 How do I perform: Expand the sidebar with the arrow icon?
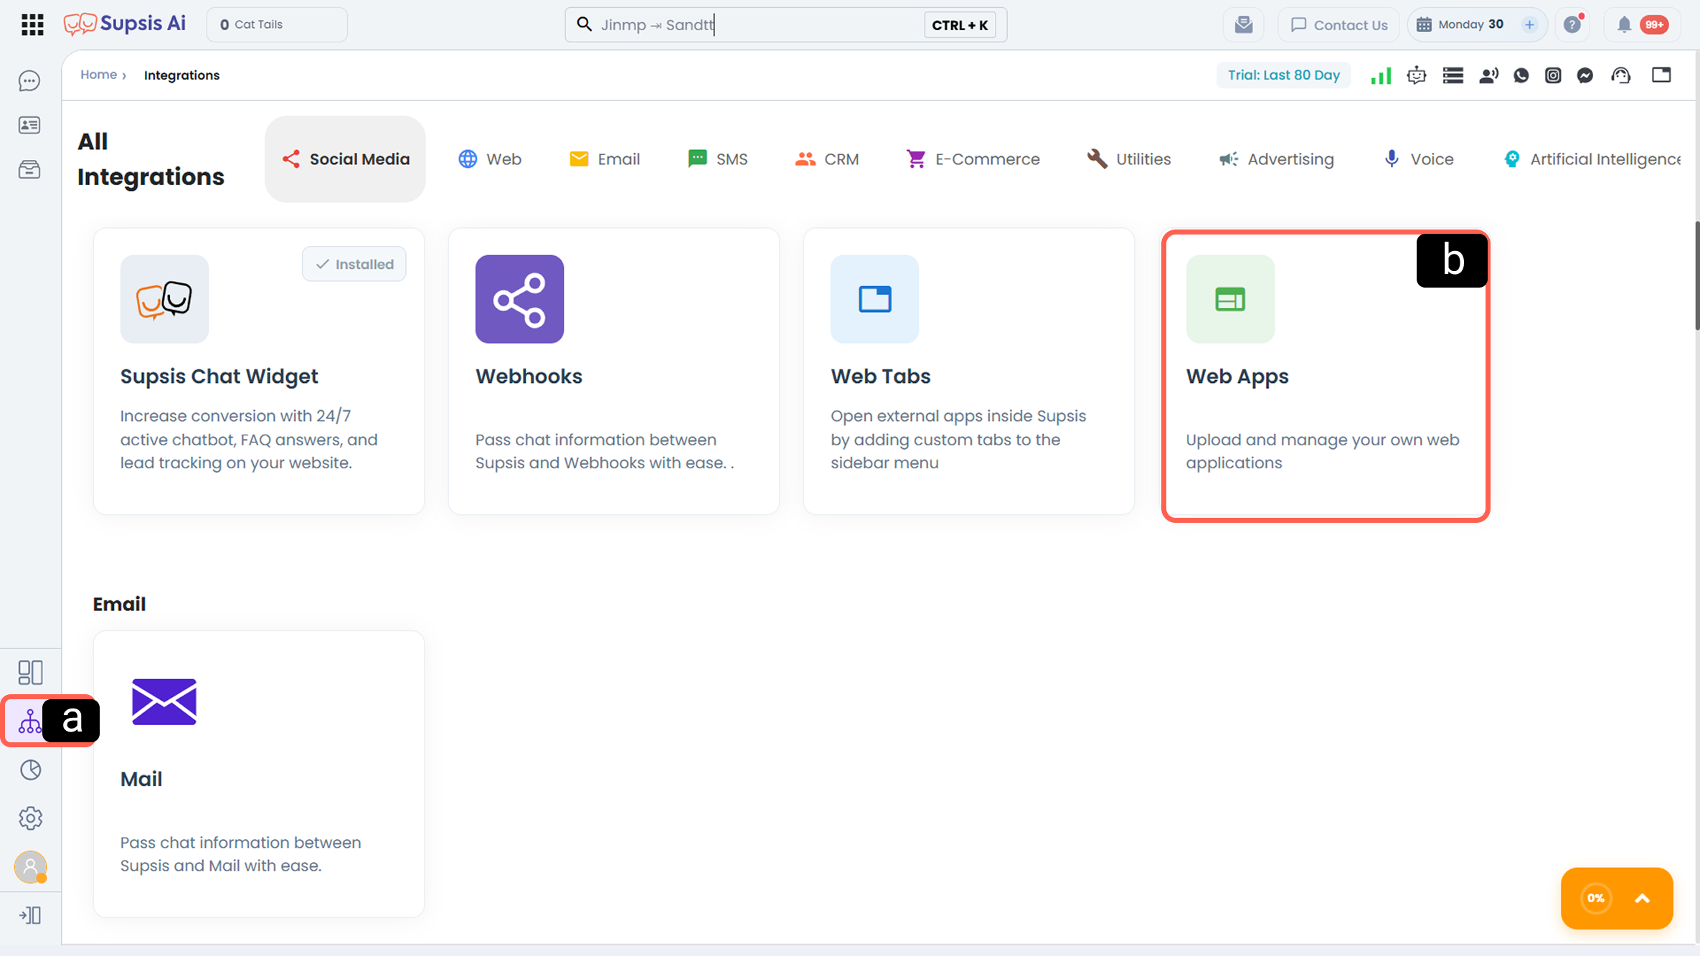pyautogui.click(x=30, y=915)
